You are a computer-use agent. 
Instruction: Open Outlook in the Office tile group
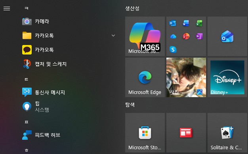click(x=173, y=23)
